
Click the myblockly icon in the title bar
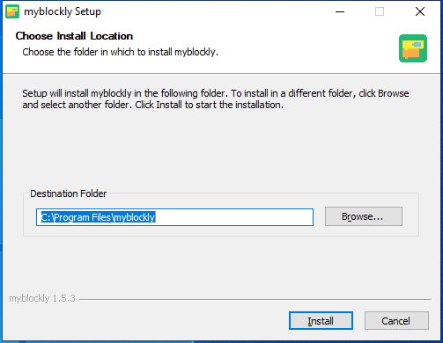[12, 11]
